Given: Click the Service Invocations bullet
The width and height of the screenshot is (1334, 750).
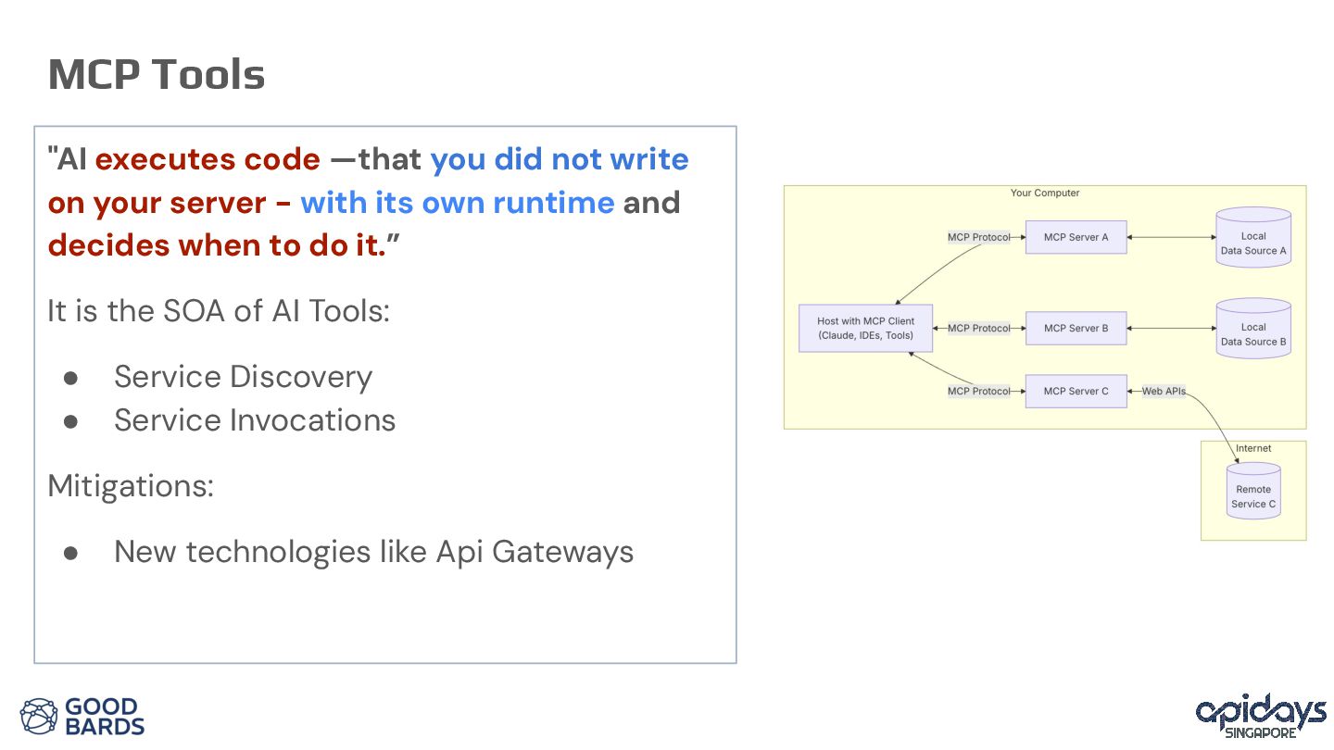Looking at the screenshot, I should 255,420.
